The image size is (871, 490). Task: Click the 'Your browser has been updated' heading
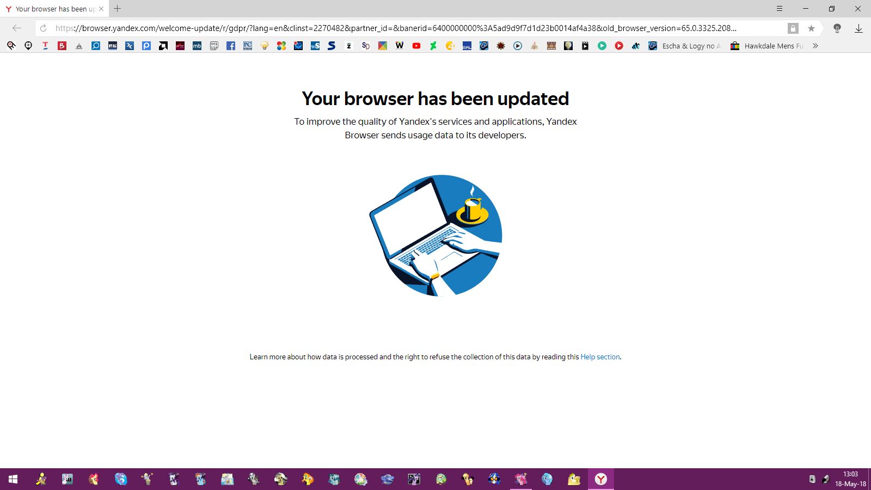click(x=436, y=99)
